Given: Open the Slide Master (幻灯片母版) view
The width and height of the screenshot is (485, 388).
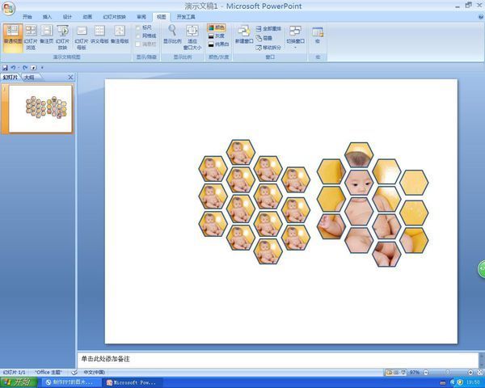Looking at the screenshot, I should [82, 36].
